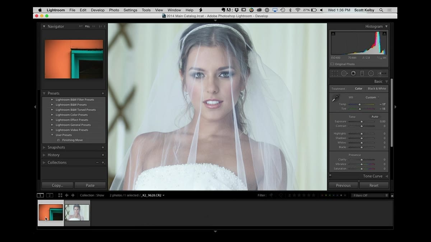
Task: Click the Auto tone button
Action: 375,117
